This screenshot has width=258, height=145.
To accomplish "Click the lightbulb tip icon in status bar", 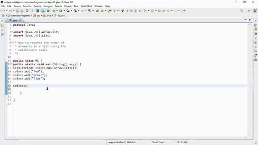I will point(256,143).
